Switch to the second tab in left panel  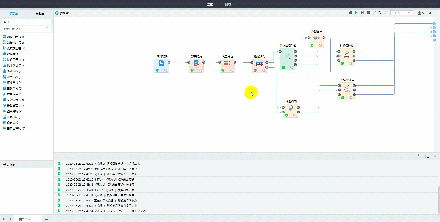[40, 14]
